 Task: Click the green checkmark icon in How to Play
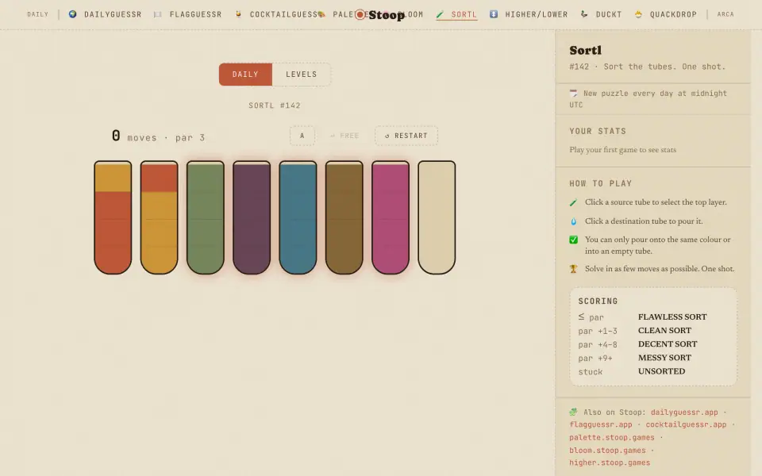(x=573, y=240)
